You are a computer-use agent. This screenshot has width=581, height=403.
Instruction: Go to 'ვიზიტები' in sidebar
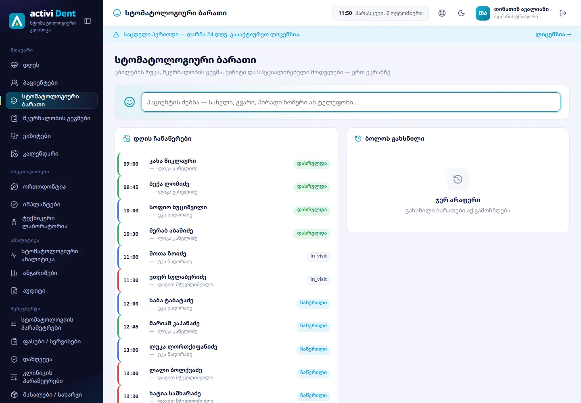click(x=52, y=136)
